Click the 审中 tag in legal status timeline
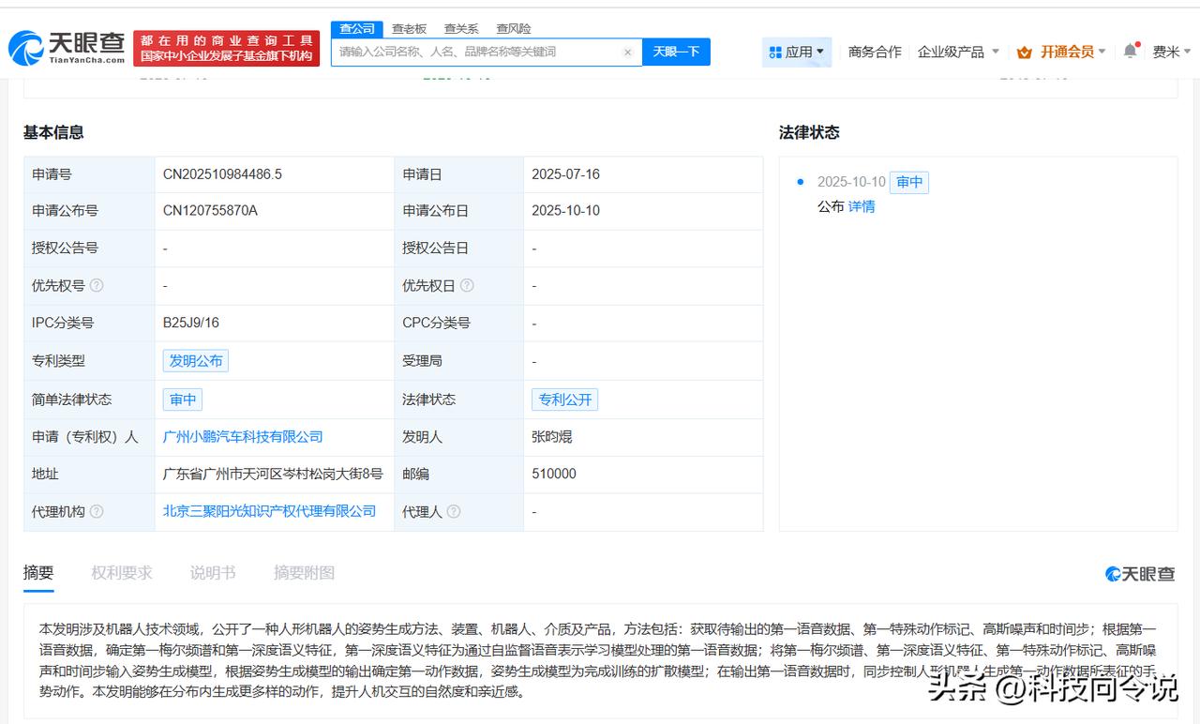1200x724 pixels. [x=909, y=182]
